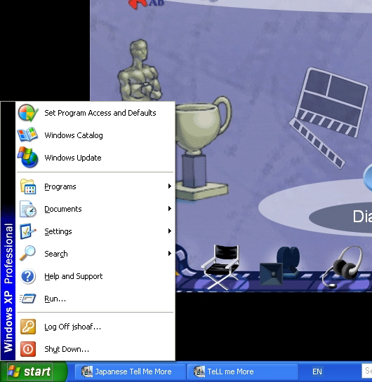Click the headset icon in the film strip

343,267
